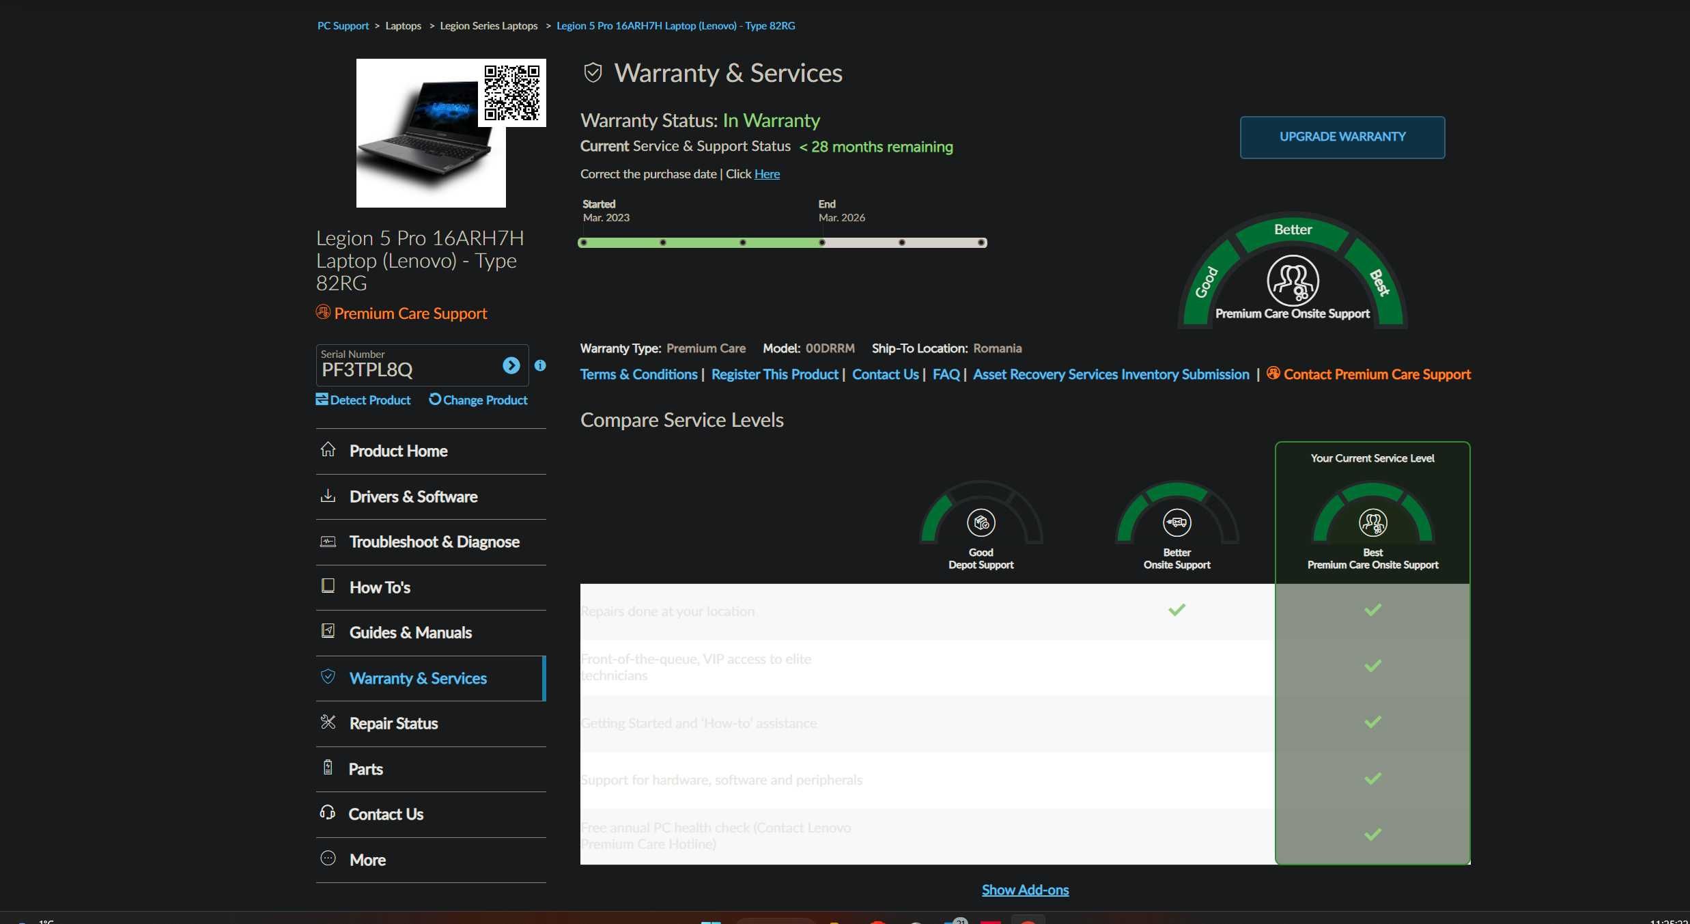Screen dimensions: 1690x924
Task: Select the Repair Status sidebar icon
Action: click(x=328, y=723)
